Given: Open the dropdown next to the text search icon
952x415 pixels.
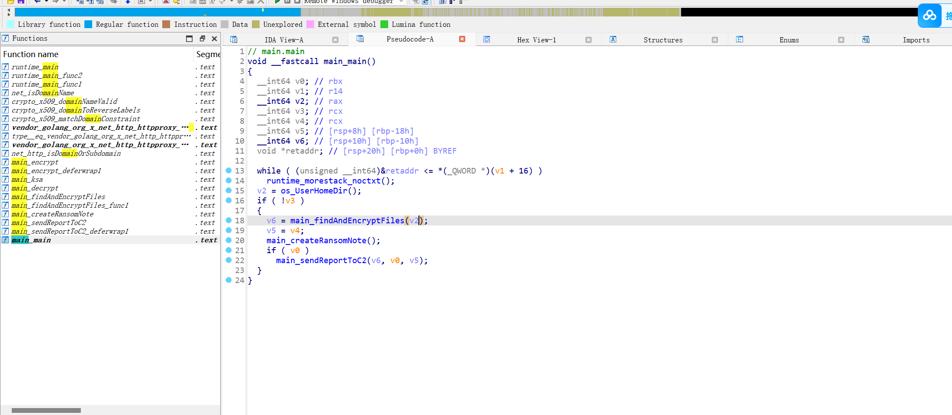Looking at the screenshot, I should click(x=151, y=2).
